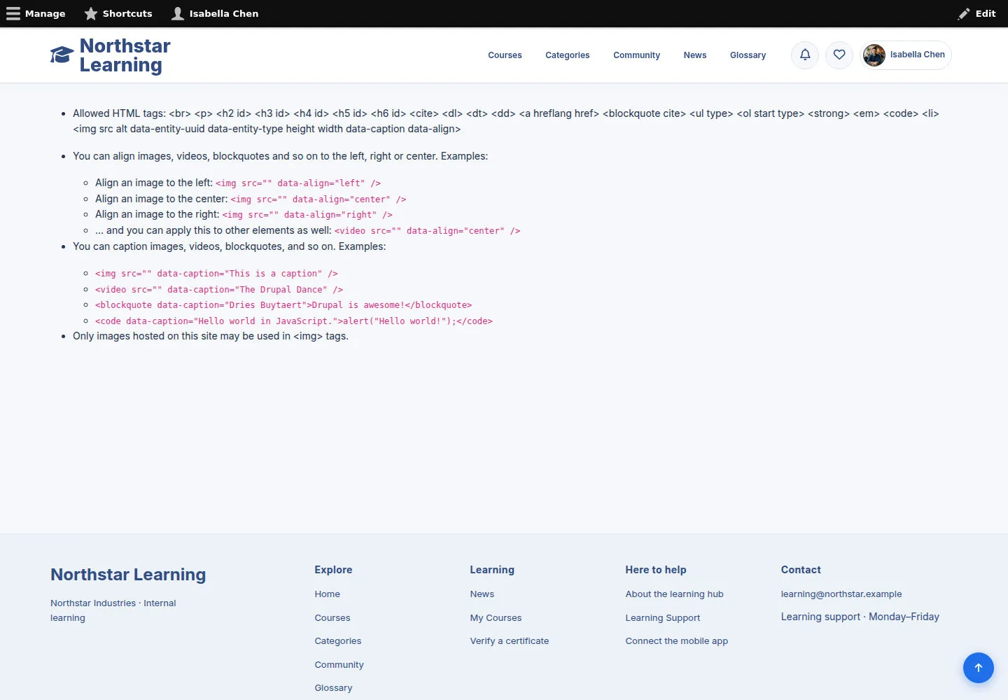Click the footer Categories link
The image size is (1008, 700).
[338, 641]
